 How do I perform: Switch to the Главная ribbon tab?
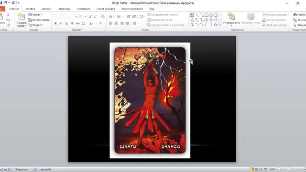coord(14,9)
